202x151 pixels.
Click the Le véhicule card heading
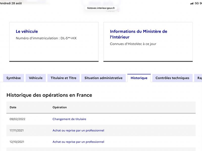click(27, 31)
